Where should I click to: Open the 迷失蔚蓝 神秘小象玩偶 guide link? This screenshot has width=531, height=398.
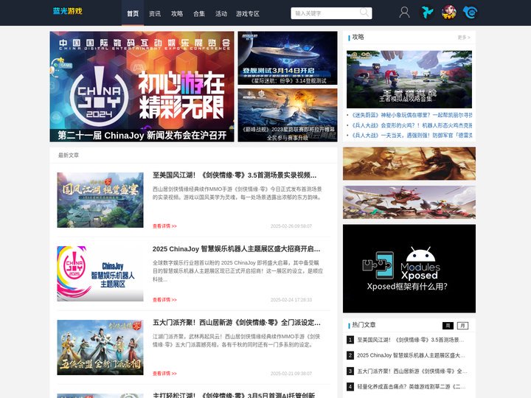click(412, 115)
